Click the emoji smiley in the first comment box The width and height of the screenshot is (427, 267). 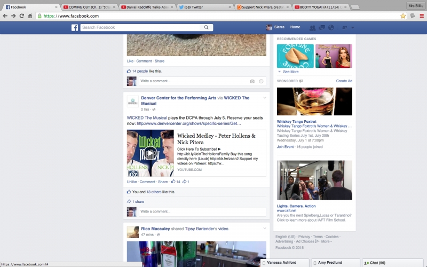click(x=261, y=81)
